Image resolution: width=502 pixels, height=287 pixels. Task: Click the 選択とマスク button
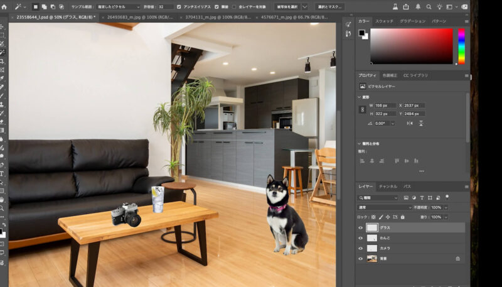(329, 6)
